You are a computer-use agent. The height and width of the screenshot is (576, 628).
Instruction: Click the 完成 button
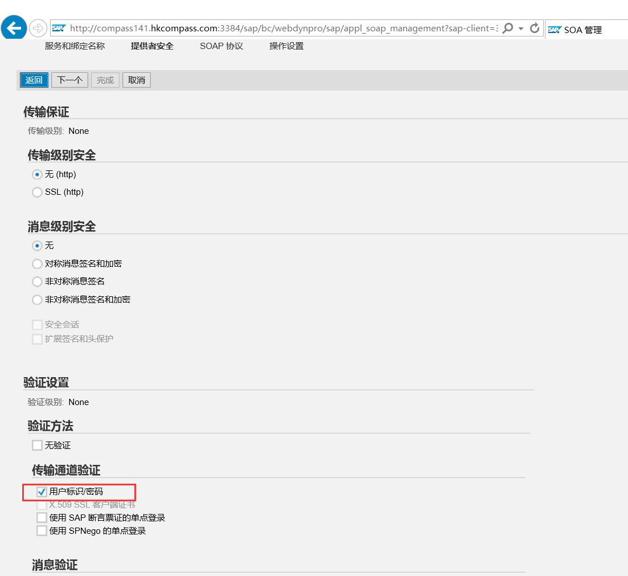pyautogui.click(x=105, y=80)
